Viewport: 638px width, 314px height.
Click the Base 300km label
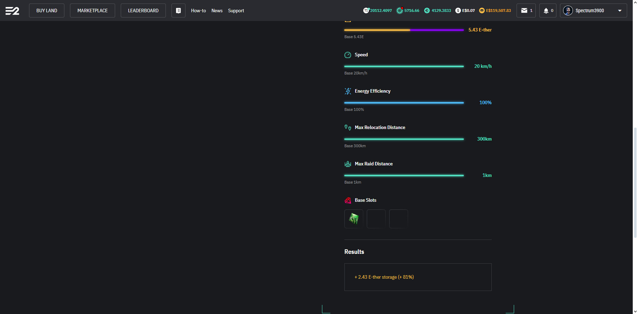click(355, 146)
